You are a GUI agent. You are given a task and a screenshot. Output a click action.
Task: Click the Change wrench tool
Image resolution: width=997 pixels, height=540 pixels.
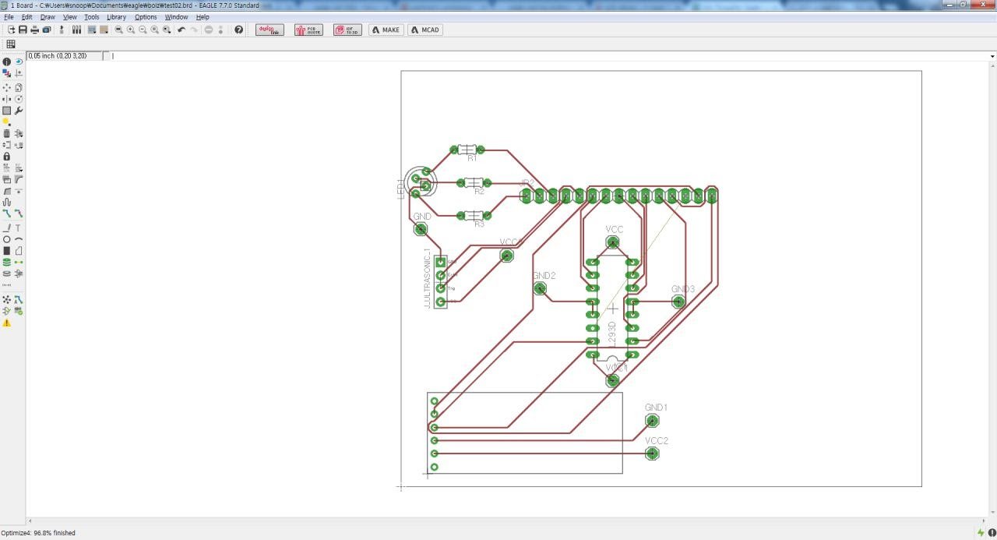tap(19, 111)
